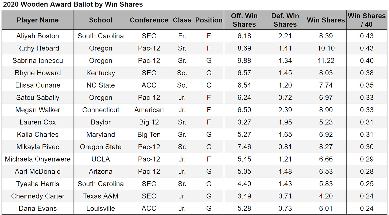
Task: Click the Texas A&M school cell
Action: [101, 196]
